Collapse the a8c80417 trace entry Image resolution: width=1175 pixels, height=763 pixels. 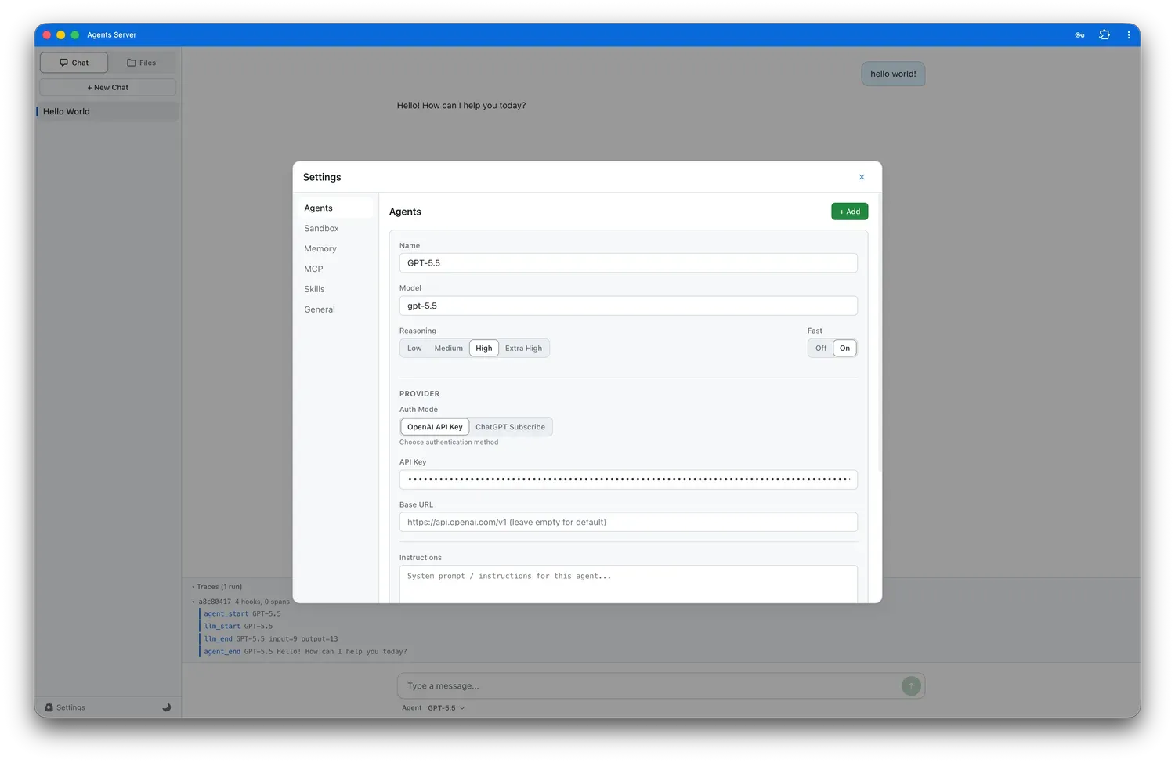[x=213, y=602]
